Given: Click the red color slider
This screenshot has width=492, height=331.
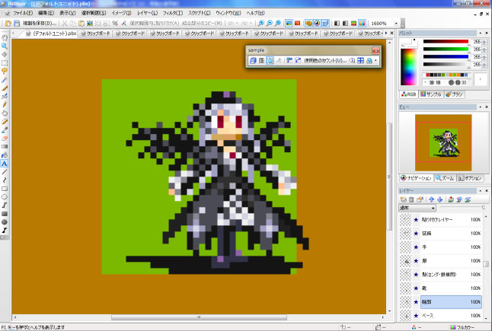Looking at the screenshot, I should [x=446, y=41].
